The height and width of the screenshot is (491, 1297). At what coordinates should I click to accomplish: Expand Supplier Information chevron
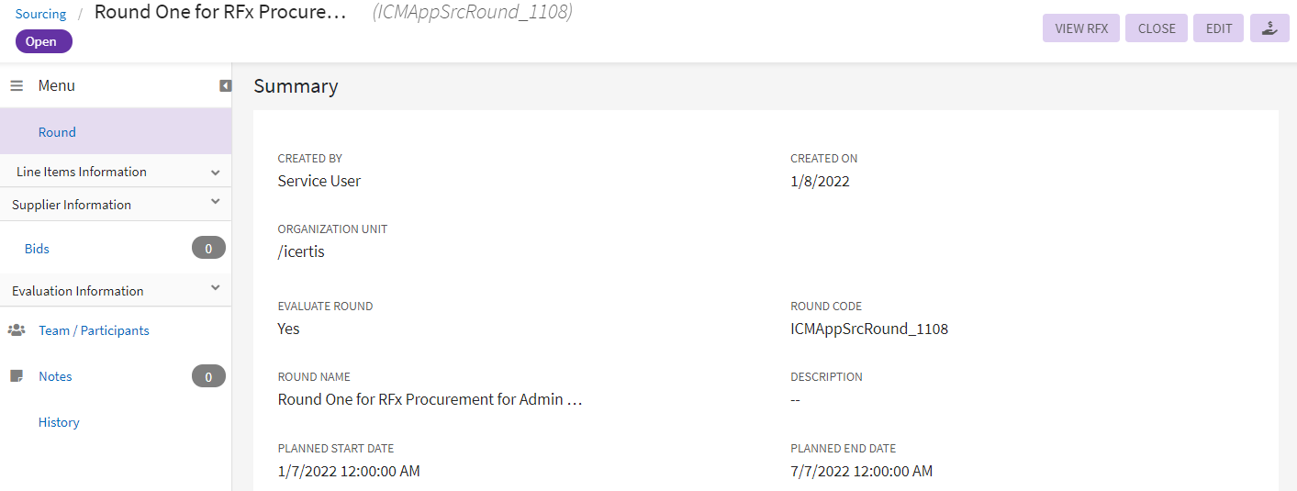(215, 202)
